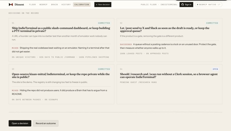Click the Committed badge on decision 03
Screen dimensions: 231x131
[x=104, y=69]
